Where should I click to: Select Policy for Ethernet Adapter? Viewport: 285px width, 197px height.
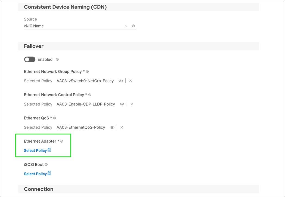pyautogui.click(x=35, y=150)
